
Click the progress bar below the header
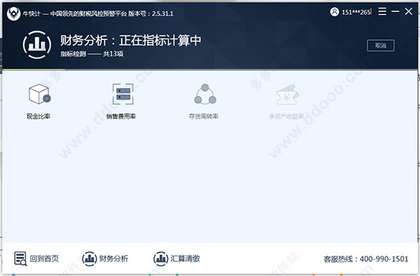pos(210,70)
